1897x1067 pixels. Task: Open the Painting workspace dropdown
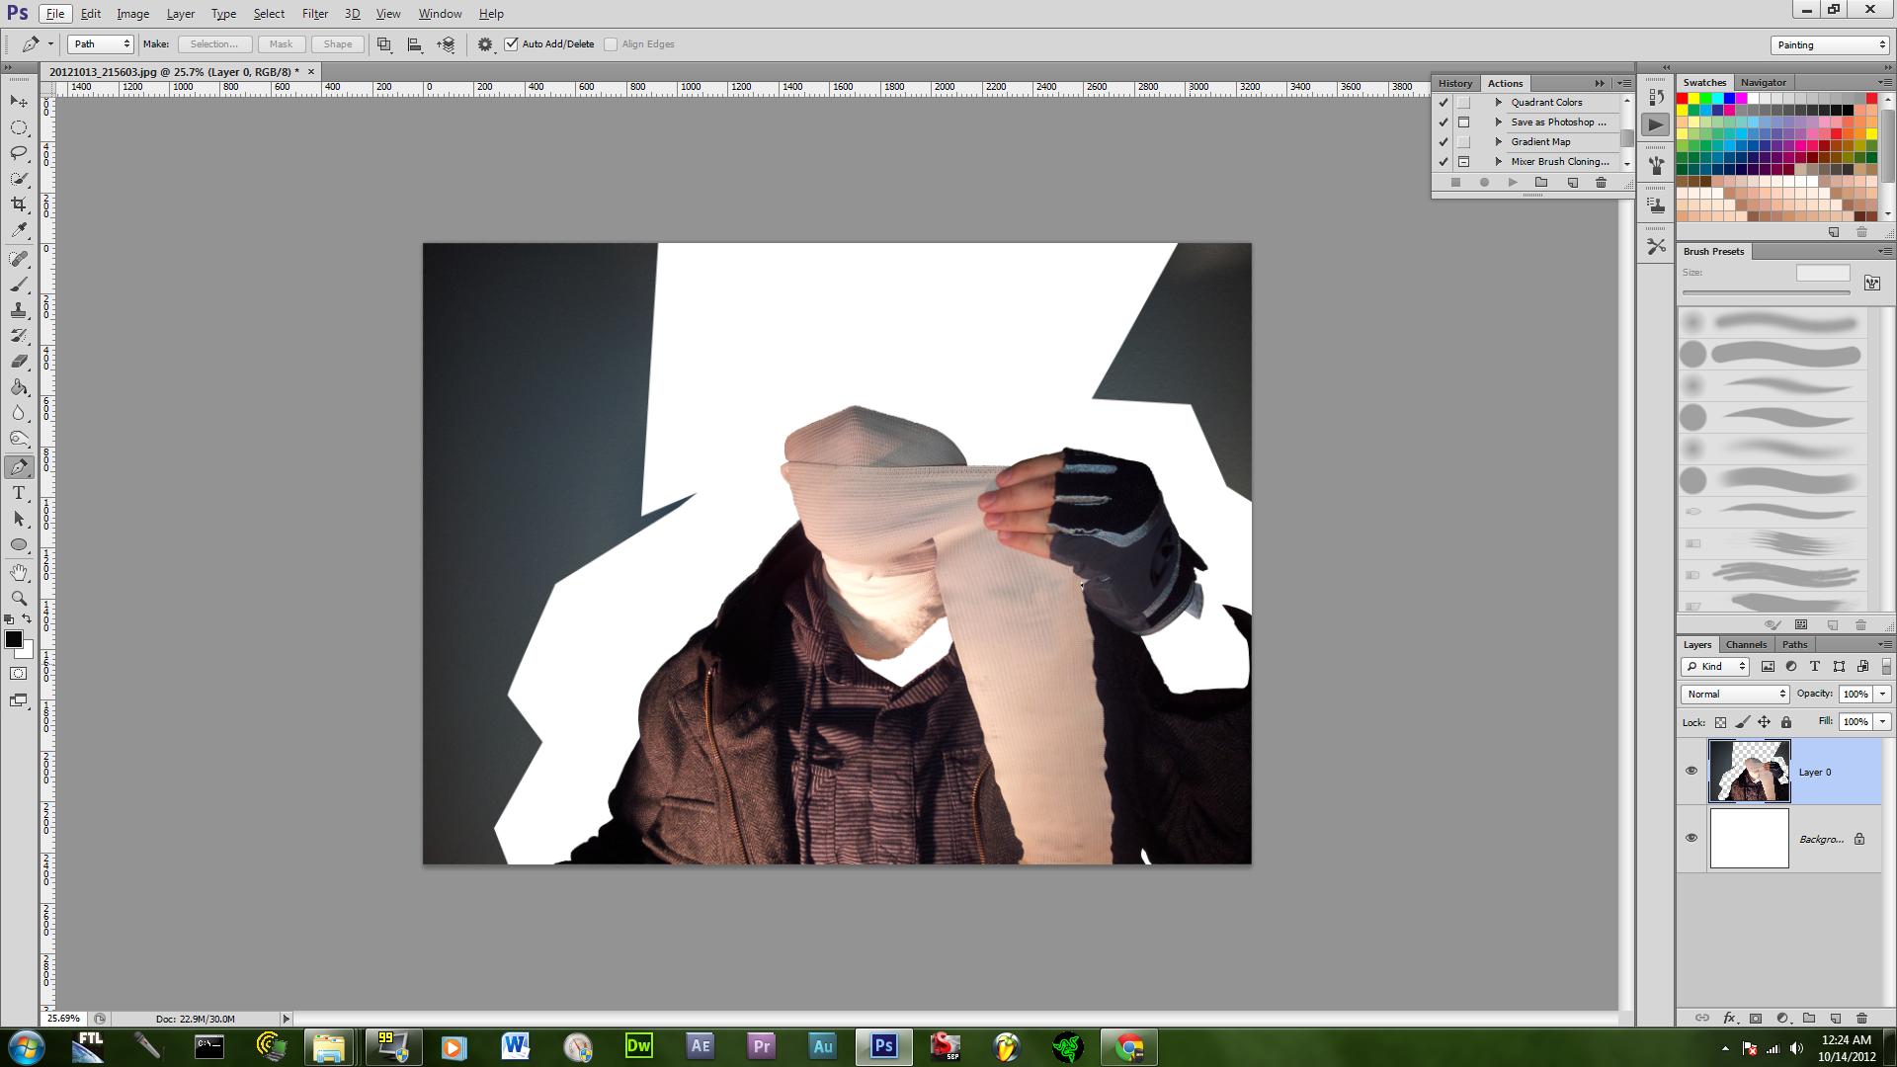[1829, 44]
